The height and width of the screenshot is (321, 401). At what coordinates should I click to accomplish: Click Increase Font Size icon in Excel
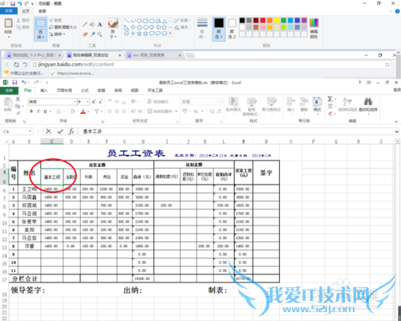(x=94, y=102)
